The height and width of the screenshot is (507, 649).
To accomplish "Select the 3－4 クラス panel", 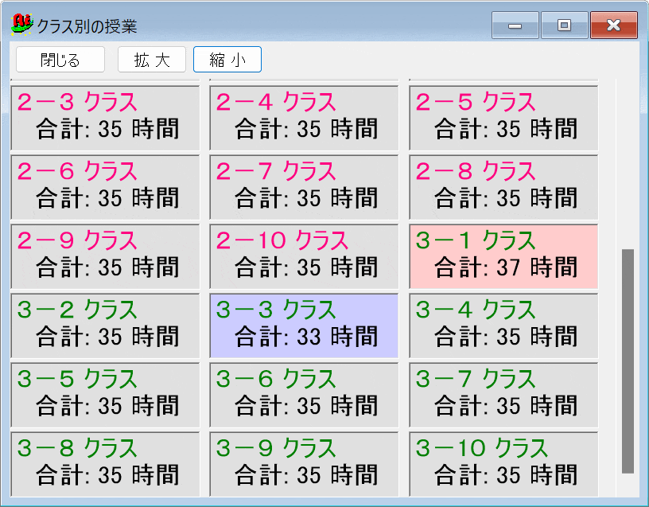I will 502,324.
